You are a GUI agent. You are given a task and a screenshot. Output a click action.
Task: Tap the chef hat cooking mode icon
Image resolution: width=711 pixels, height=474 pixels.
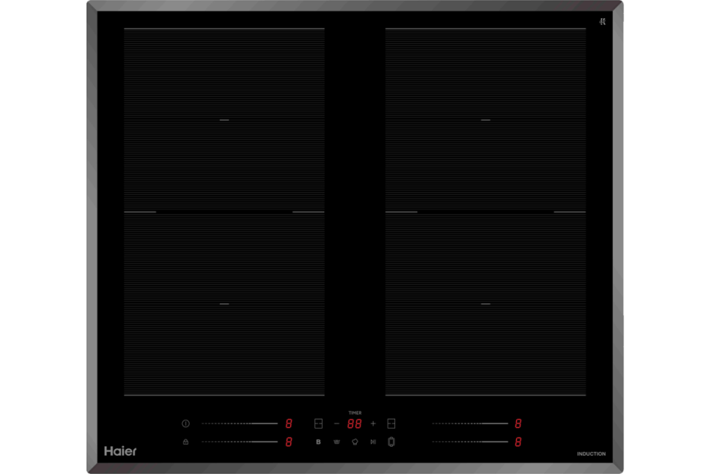(x=355, y=442)
